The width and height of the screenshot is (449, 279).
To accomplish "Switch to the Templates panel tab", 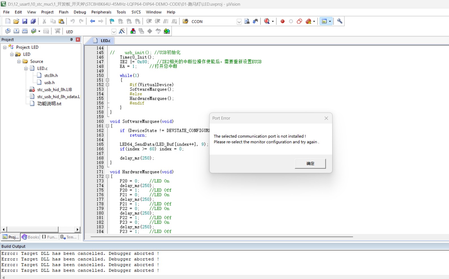I will click(68, 237).
